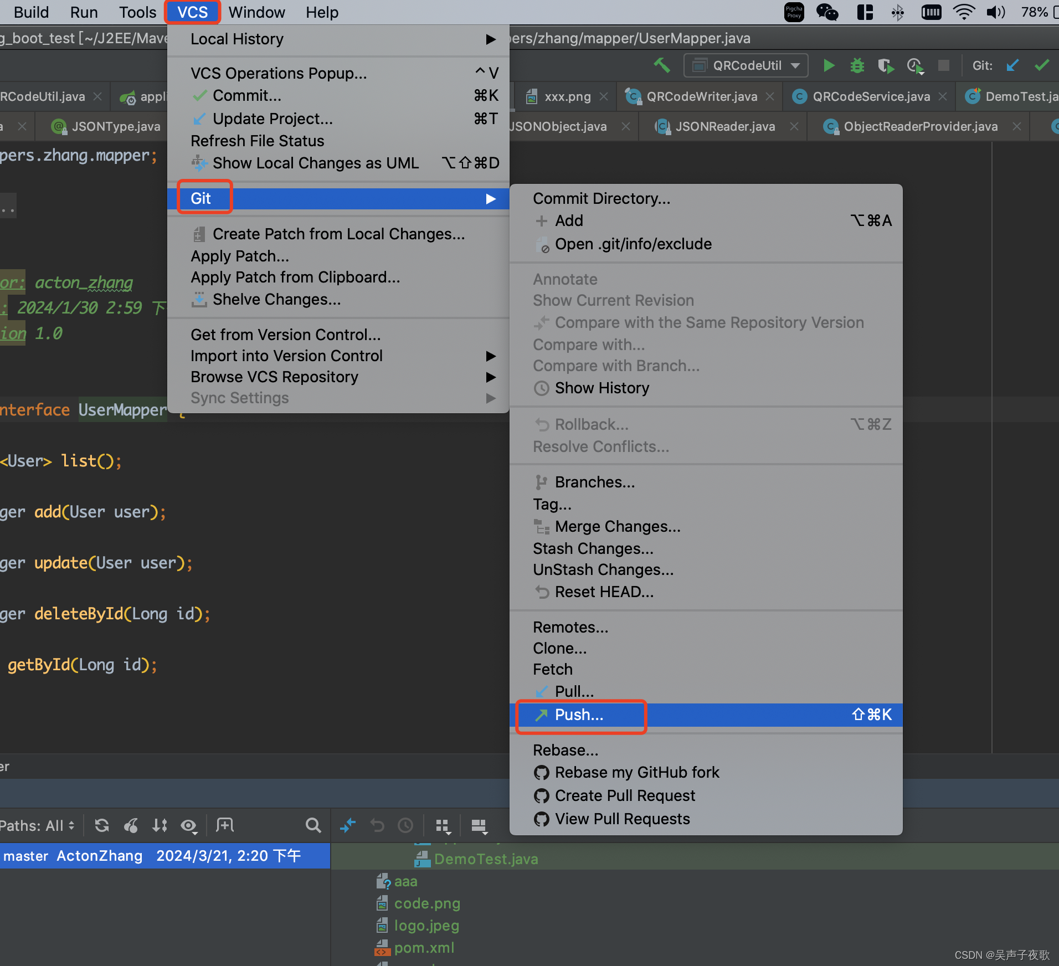1059x966 pixels.
Task: Expand the Git submenu entry
Action: pyautogui.click(x=338, y=198)
